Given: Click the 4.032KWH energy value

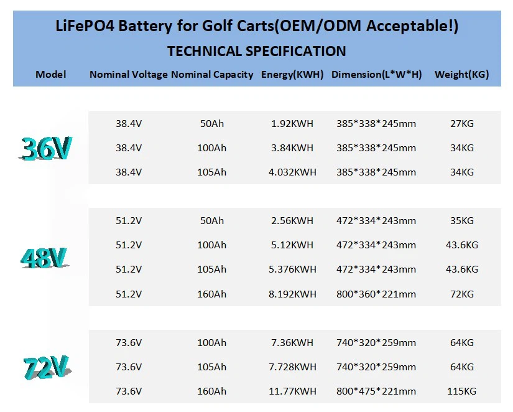Looking at the screenshot, I should coord(292,172).
